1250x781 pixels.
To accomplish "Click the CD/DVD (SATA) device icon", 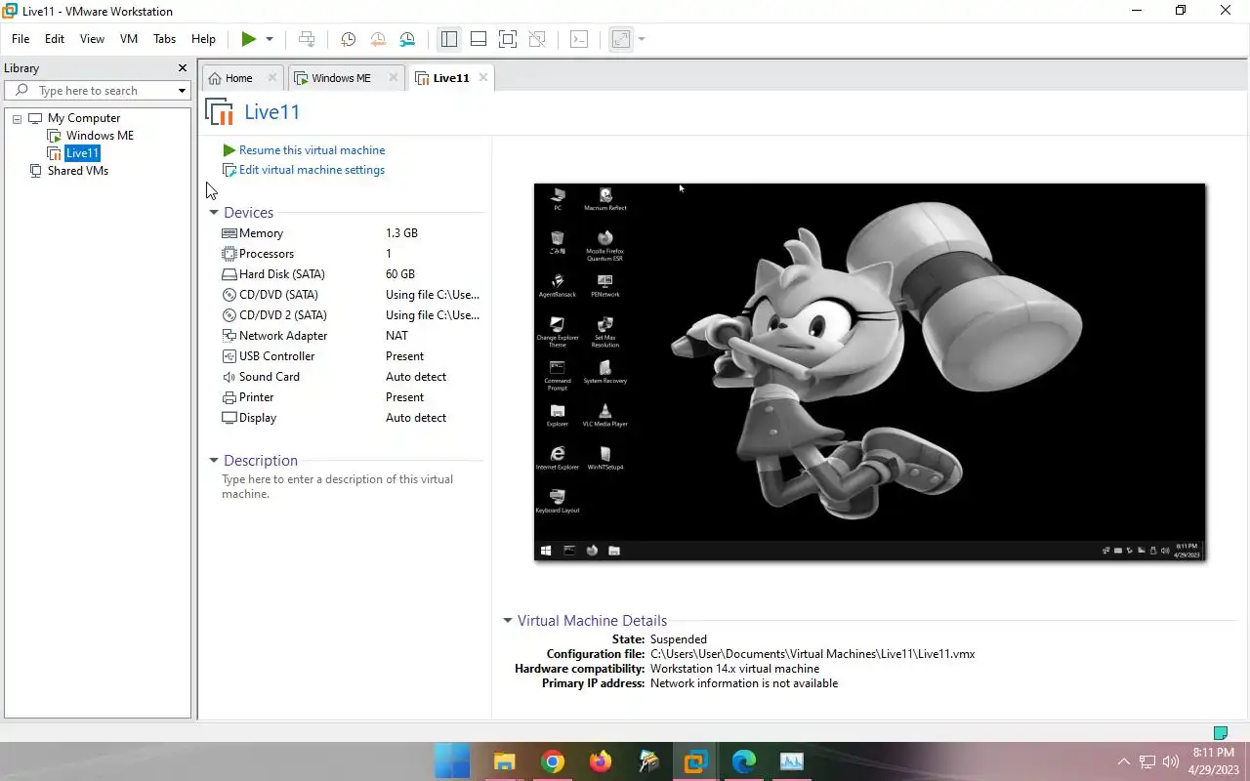I will click(229, 295).
